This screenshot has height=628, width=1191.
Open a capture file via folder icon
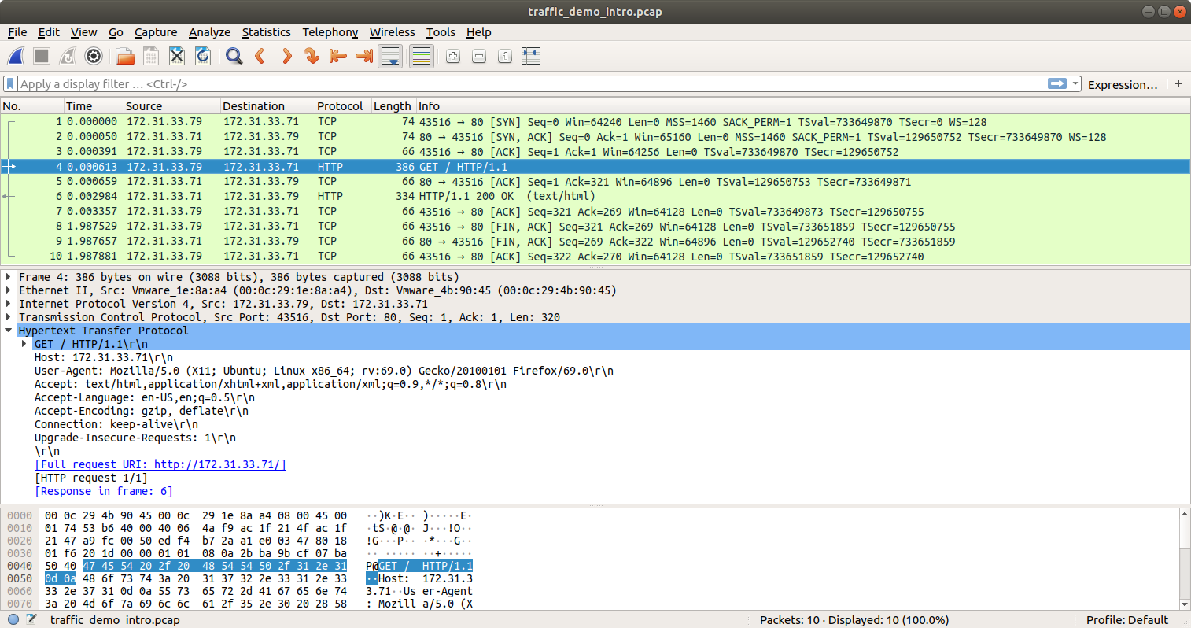click(124, 56)
